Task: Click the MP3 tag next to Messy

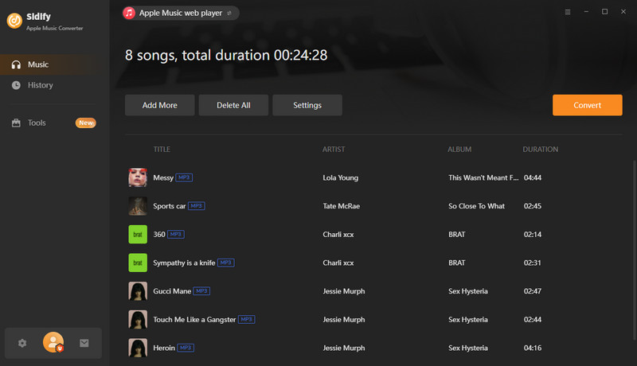Action: (x=184, y=177)
